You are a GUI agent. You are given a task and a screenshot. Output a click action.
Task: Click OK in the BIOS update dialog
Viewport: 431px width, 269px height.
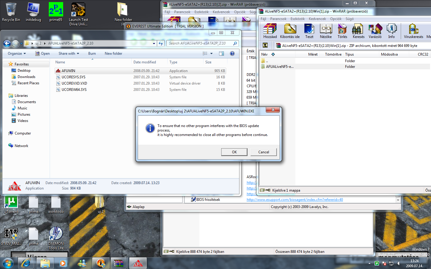click(x=234, y=152)
